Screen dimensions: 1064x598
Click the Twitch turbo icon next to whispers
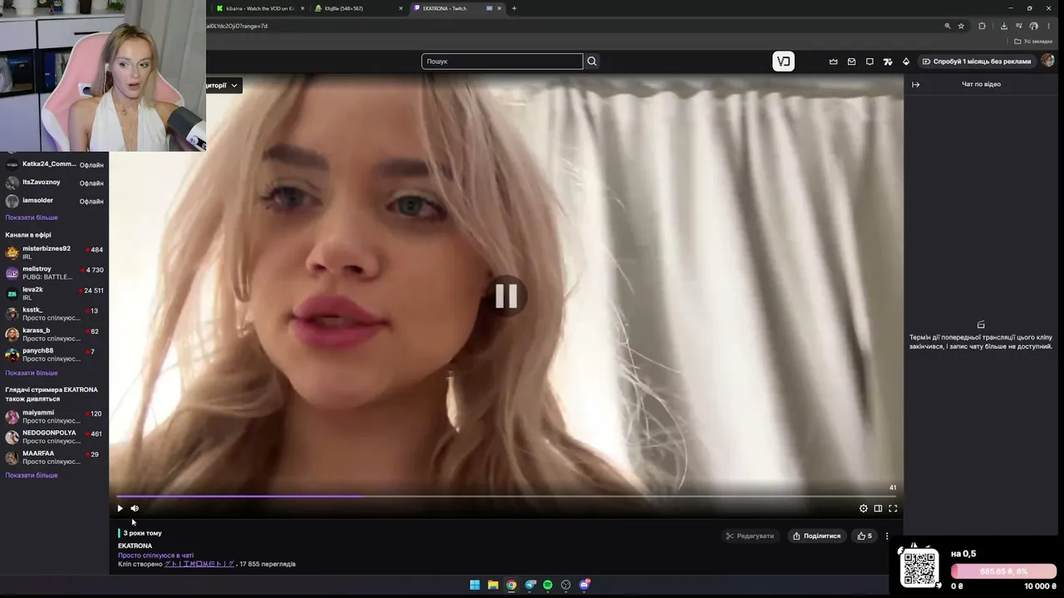pyautogui.click(x=888, y=61)
